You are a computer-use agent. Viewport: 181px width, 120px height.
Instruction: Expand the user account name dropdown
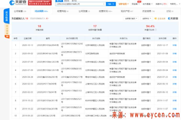click(175, 4)
